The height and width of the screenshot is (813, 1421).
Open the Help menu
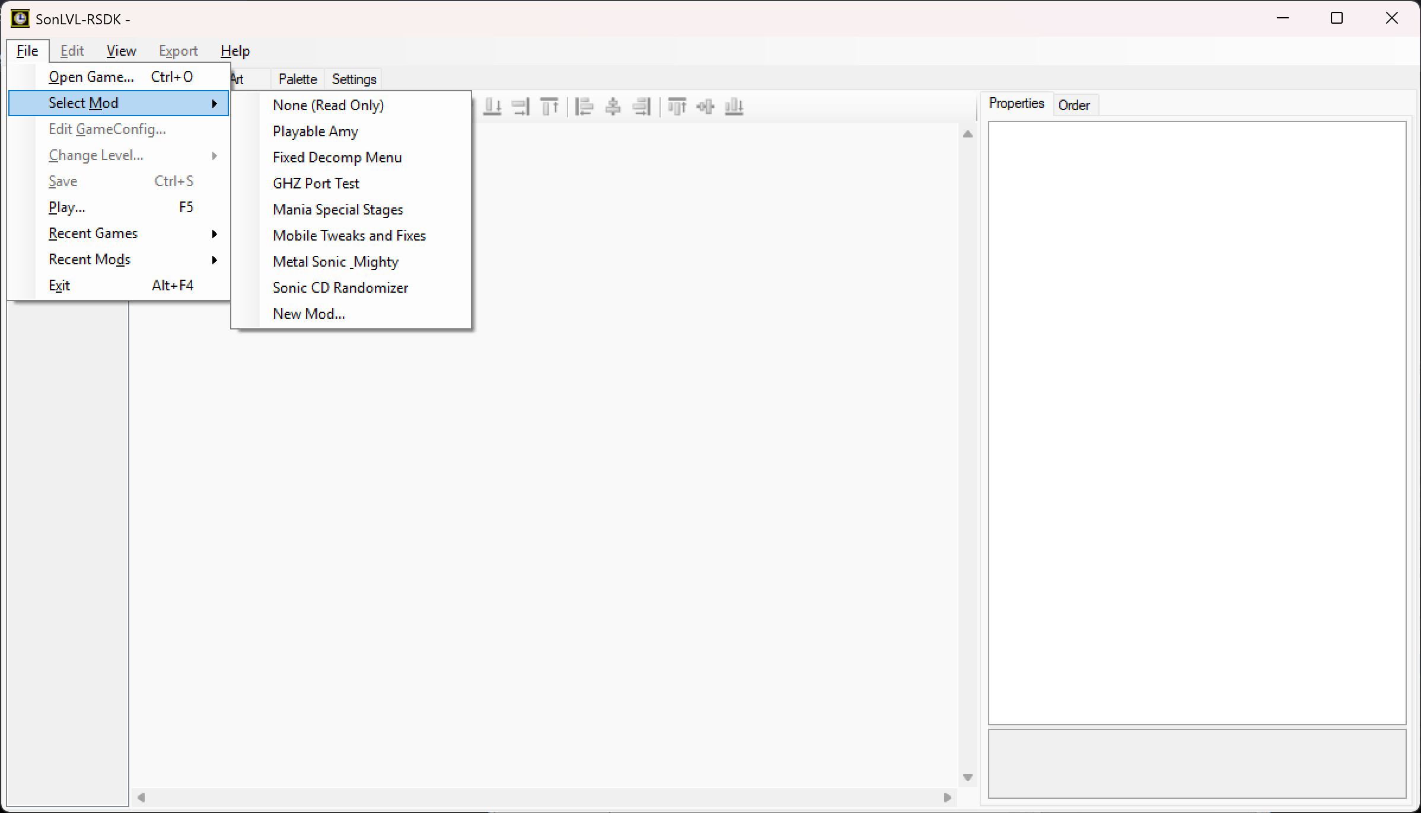point(235,51)
